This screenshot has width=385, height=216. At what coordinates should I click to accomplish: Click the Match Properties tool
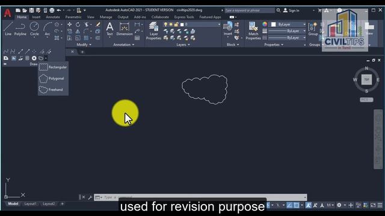pos(253,31)
